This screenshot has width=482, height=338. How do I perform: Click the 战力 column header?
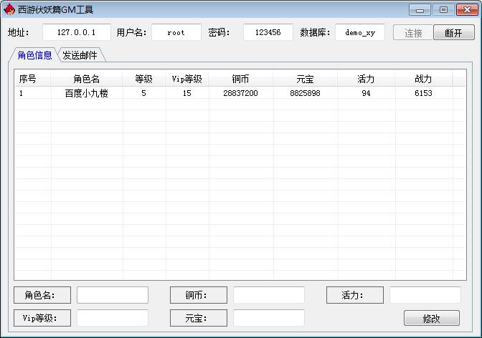423,79
